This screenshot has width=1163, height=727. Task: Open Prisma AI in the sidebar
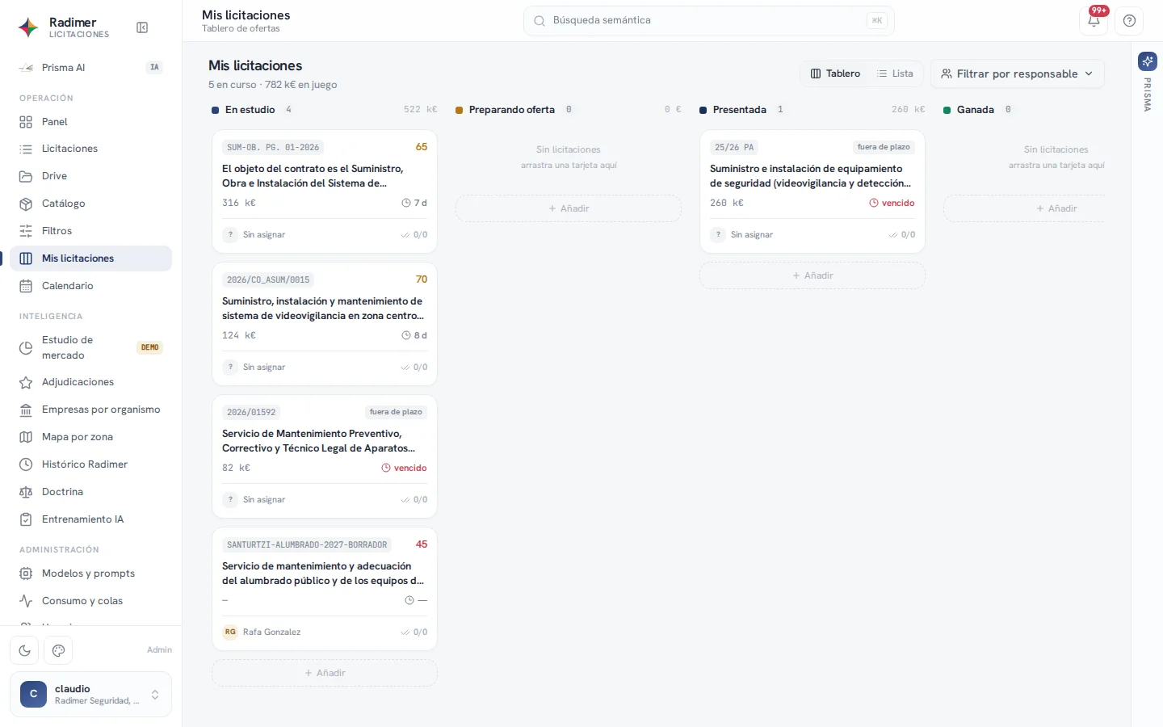pos(90,68)
